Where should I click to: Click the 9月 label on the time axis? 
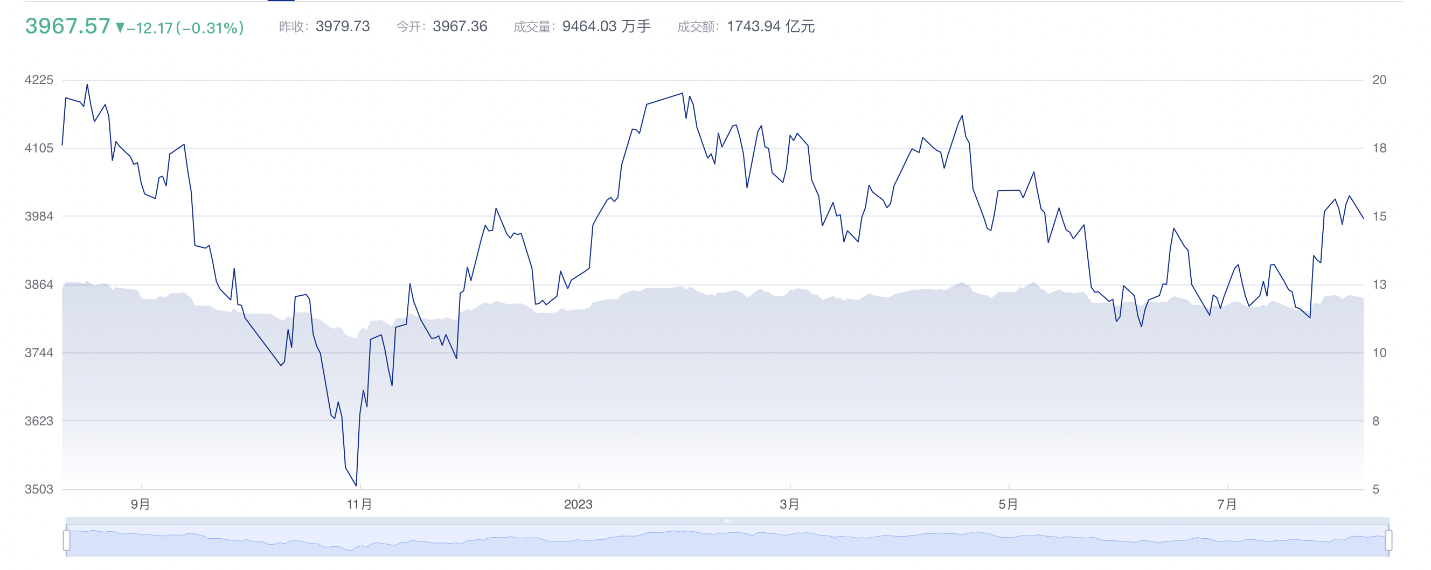coord(141,504)
